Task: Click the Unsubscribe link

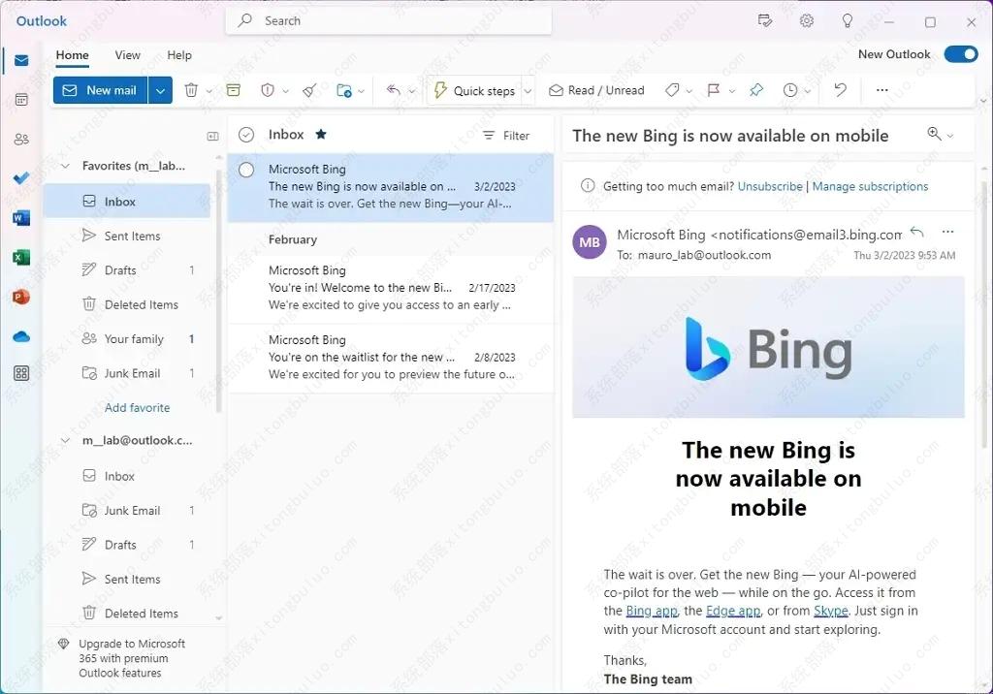Action: 770,186
